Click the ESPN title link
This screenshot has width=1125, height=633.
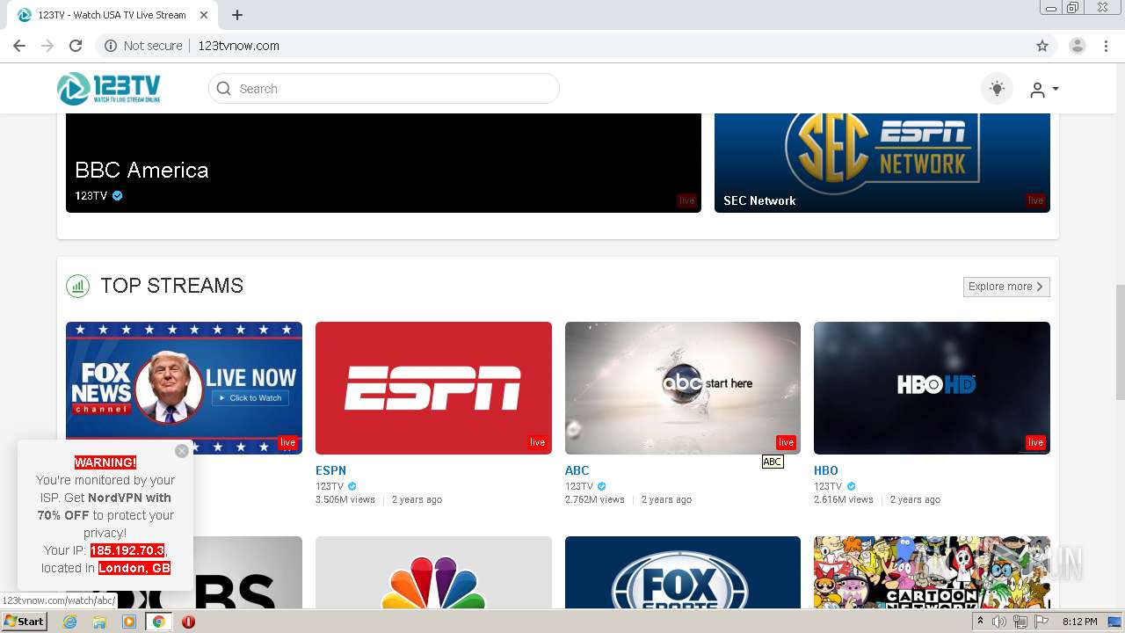click(330, 470)
